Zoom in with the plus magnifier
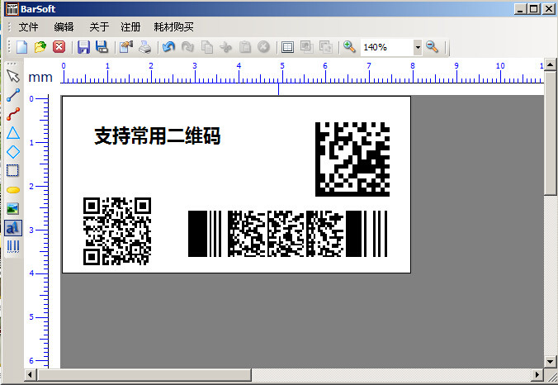The width and height of the screenshot is (558, 385). click(349, 47)
